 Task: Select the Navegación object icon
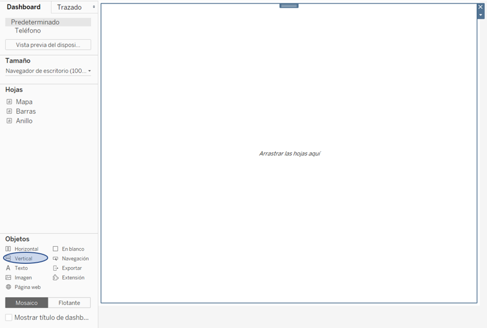tap(56, 259)
